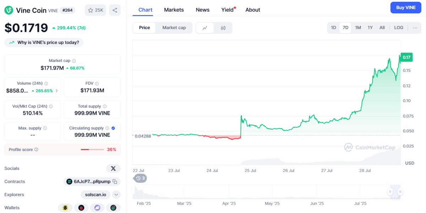The image size is (426, 213).
Task: Switch to line chart view
Action: click(205, 28)
